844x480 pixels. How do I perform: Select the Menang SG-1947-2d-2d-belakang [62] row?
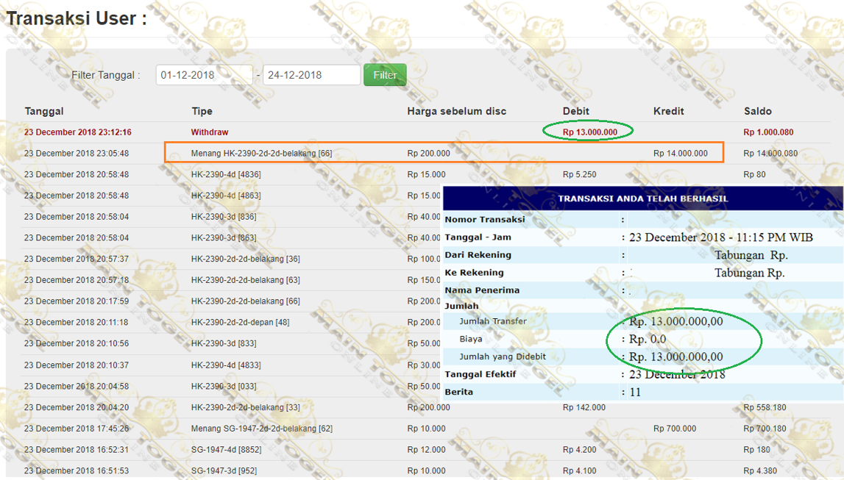(x=261, y=429)
